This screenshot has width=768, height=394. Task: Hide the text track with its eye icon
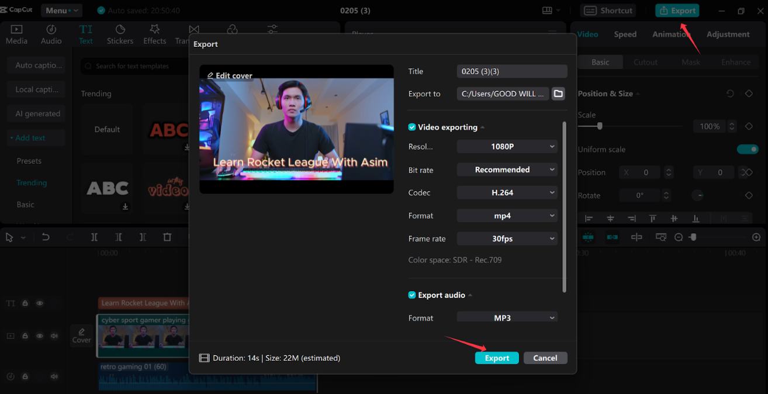(40, 303)
